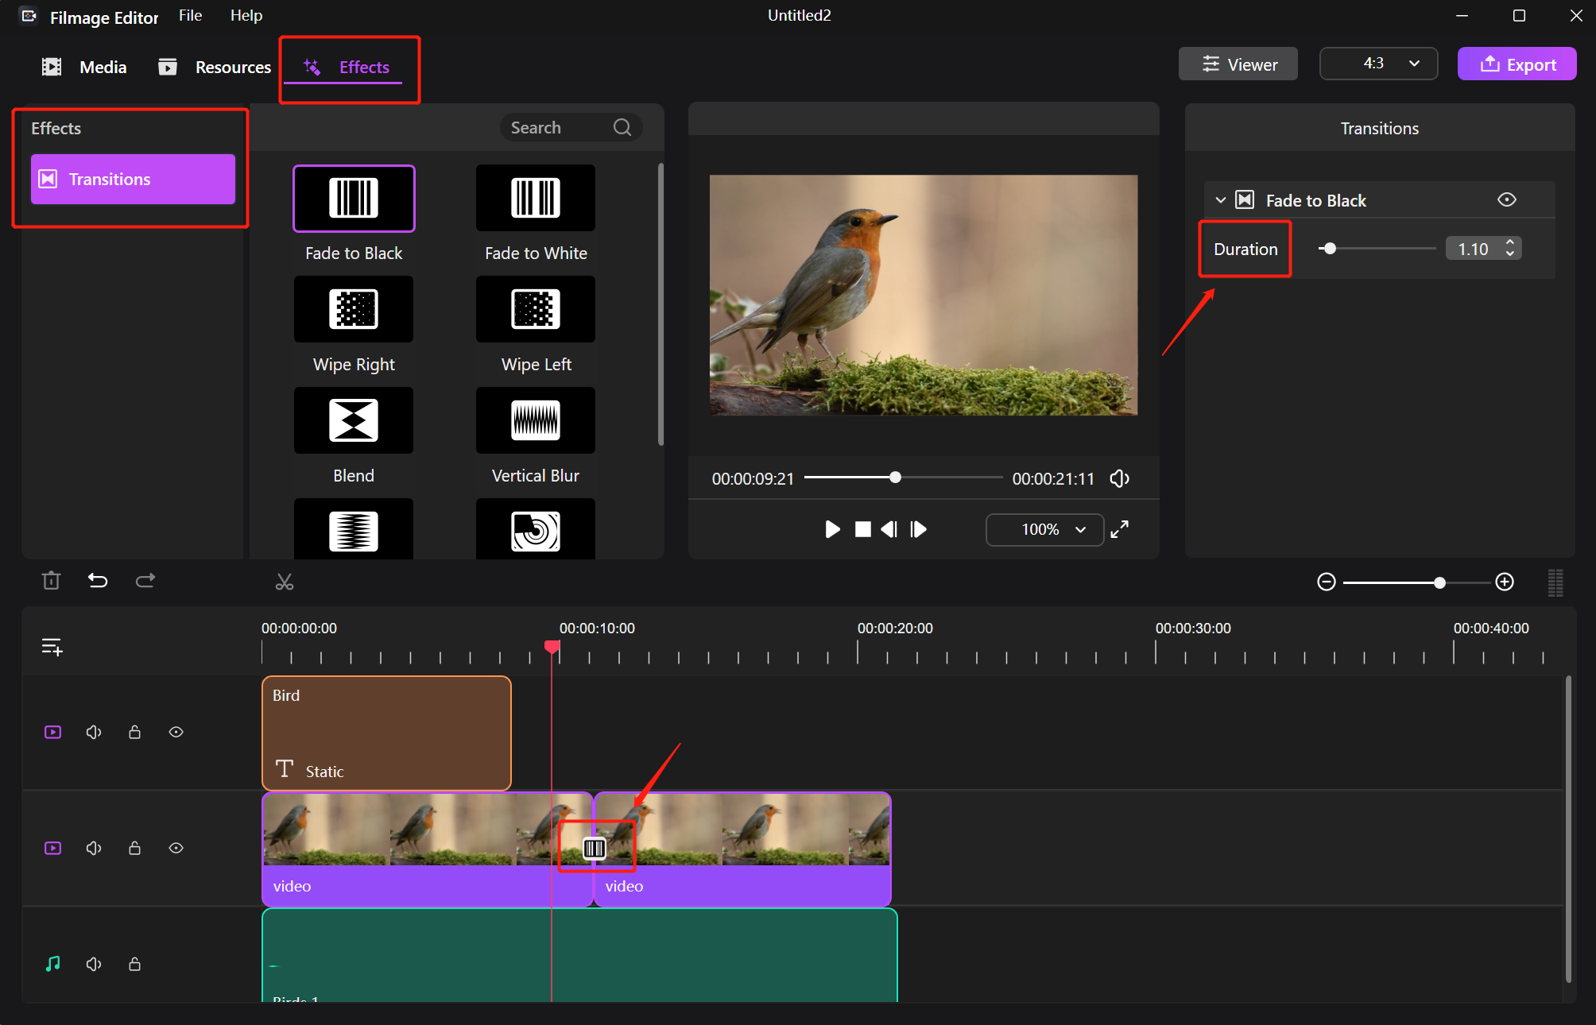Screen dimensions: 1596x1025
Task: Toggle Fade to Black visibility eye
Action: pyautogui.click(x=1506, y=200)
